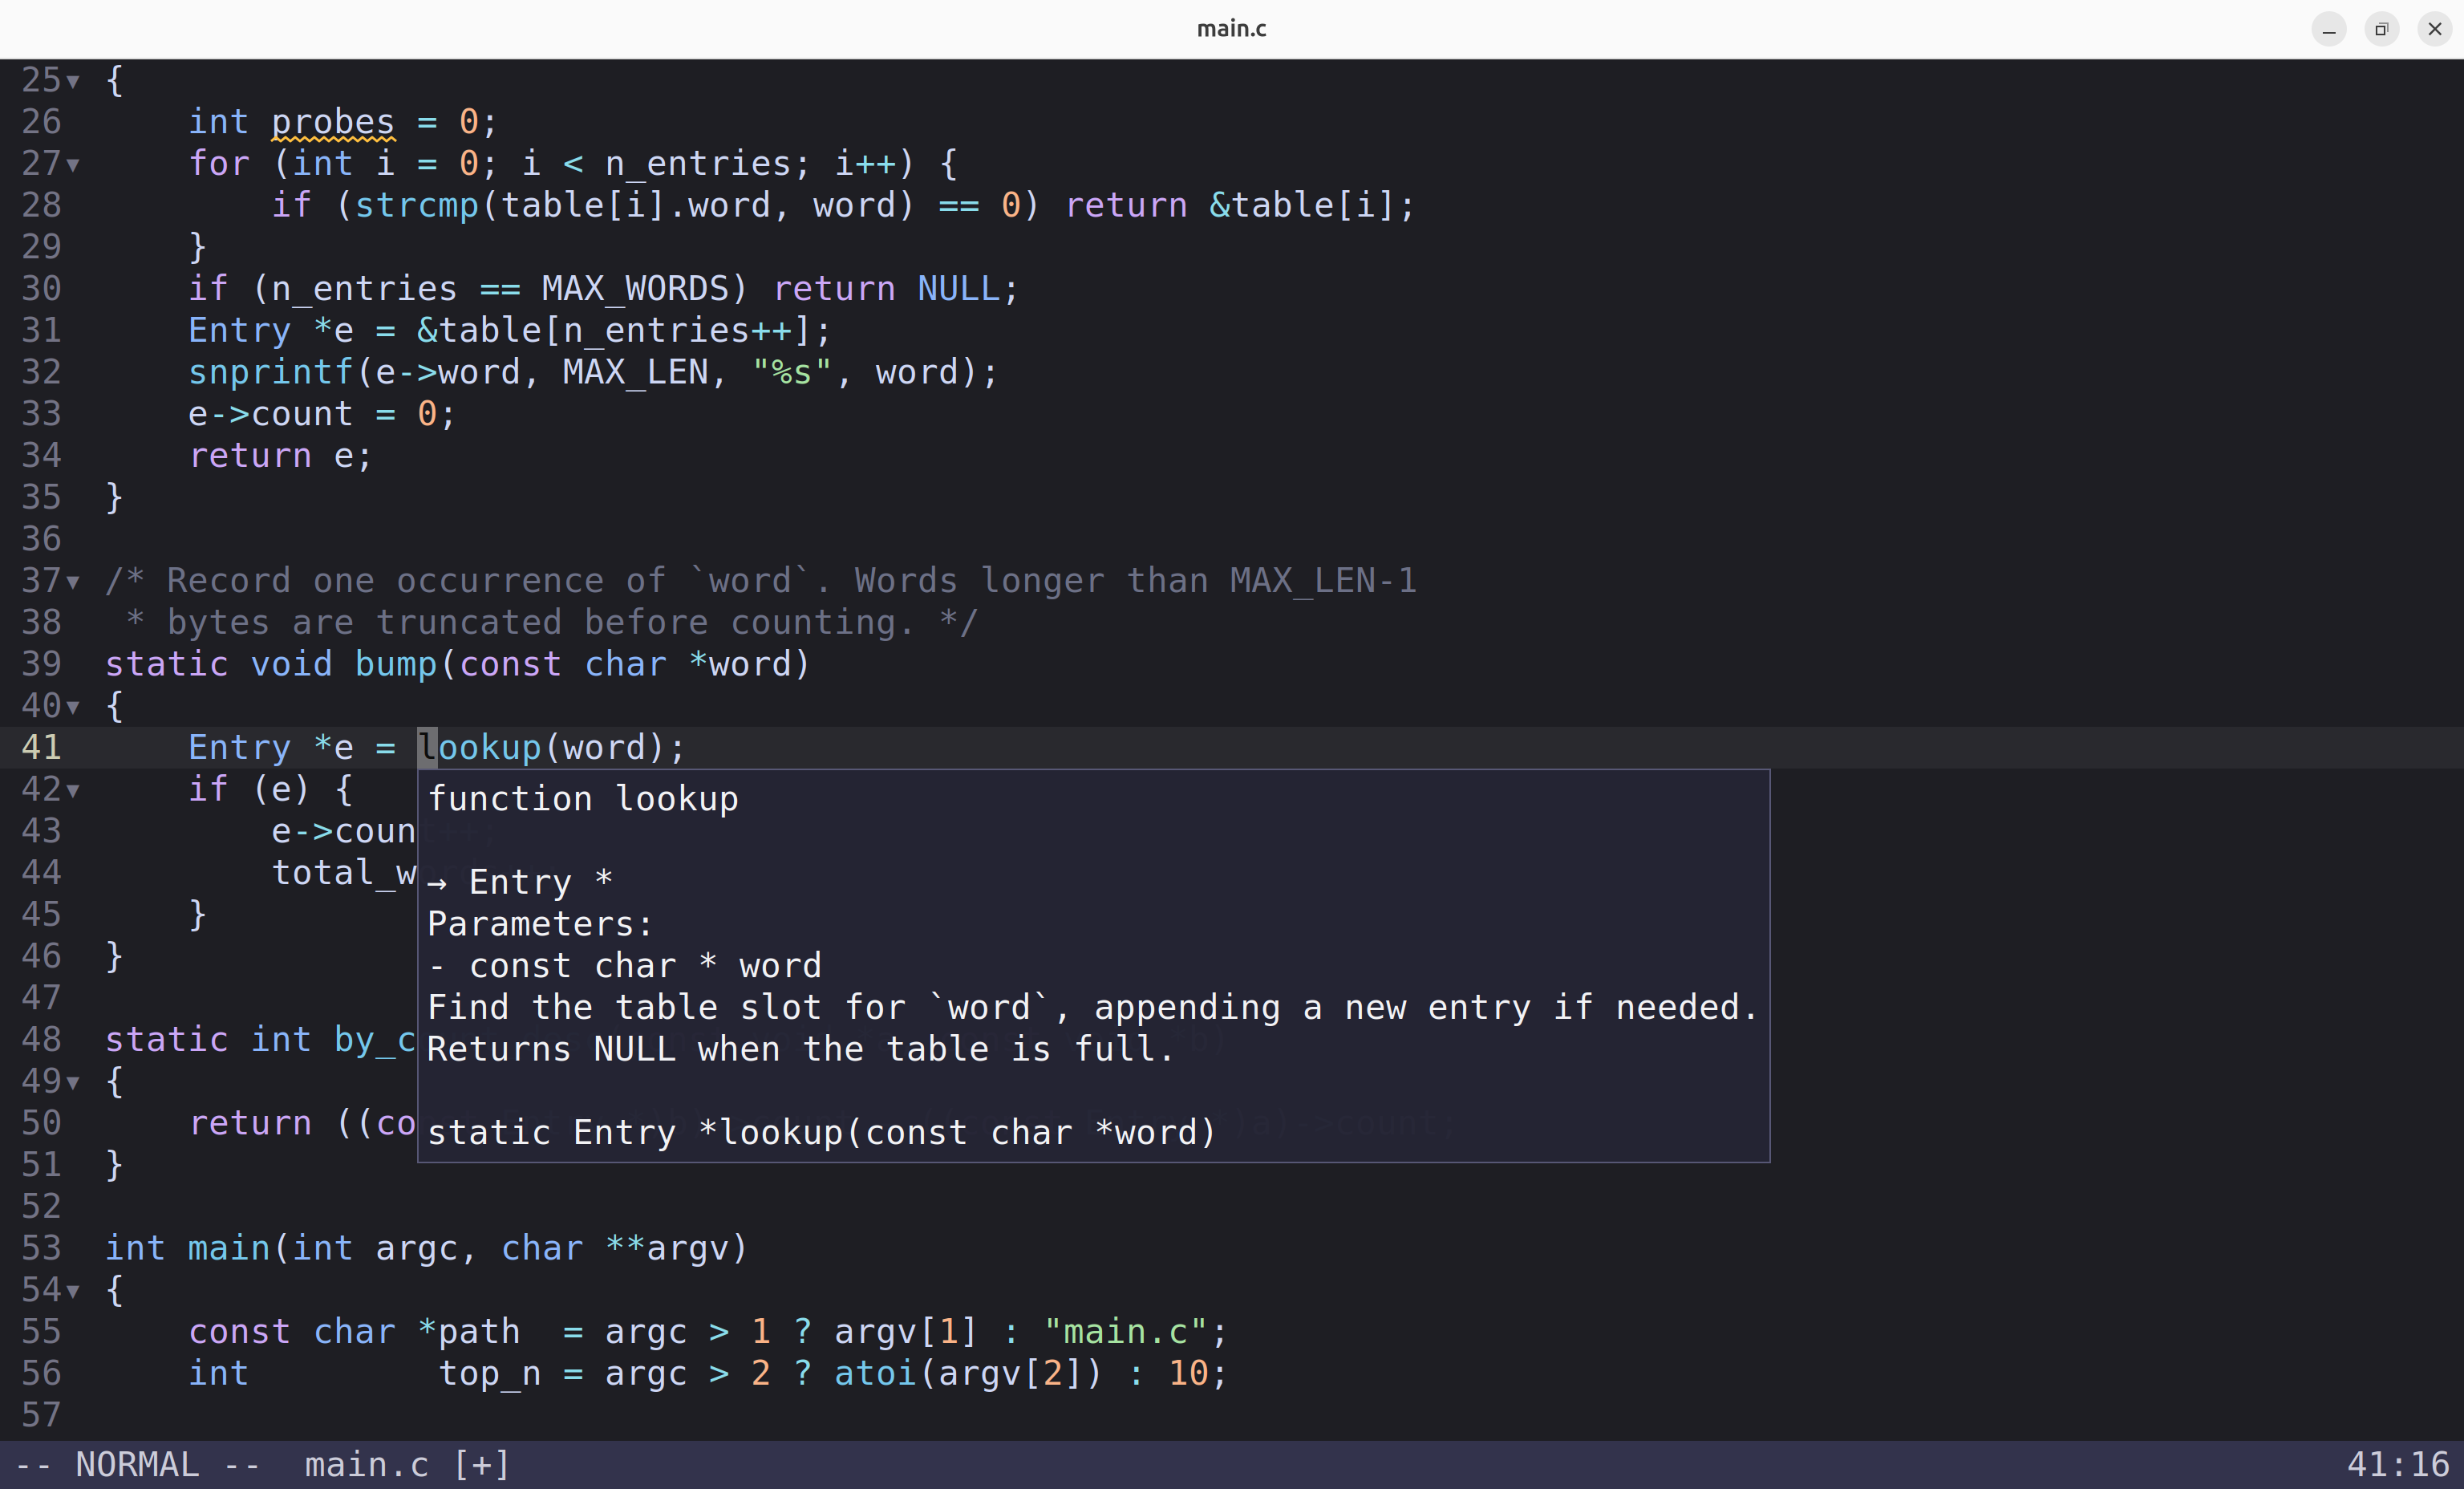Collapse the if-block fold on line 42
This screenshot has width=2464, height=1489.
pos(73,791)
